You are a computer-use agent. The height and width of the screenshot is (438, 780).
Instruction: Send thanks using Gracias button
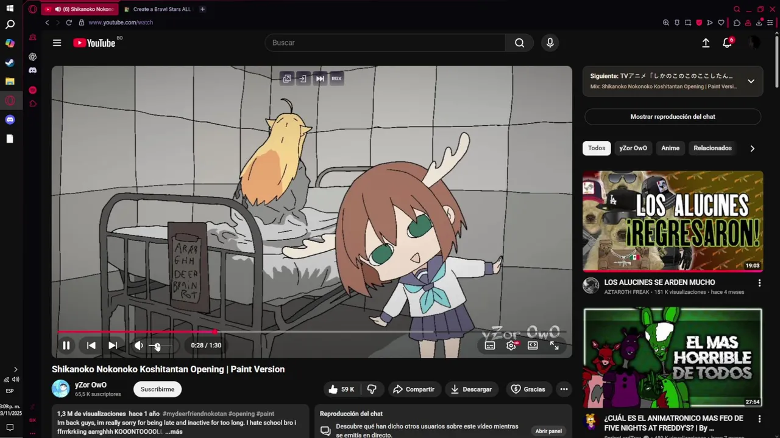[x=528, y=389]
